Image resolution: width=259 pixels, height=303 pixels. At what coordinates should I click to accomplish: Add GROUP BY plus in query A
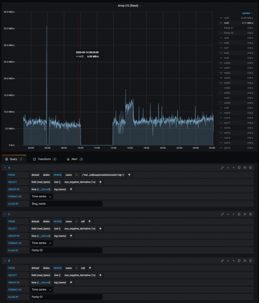click(71, 189)
